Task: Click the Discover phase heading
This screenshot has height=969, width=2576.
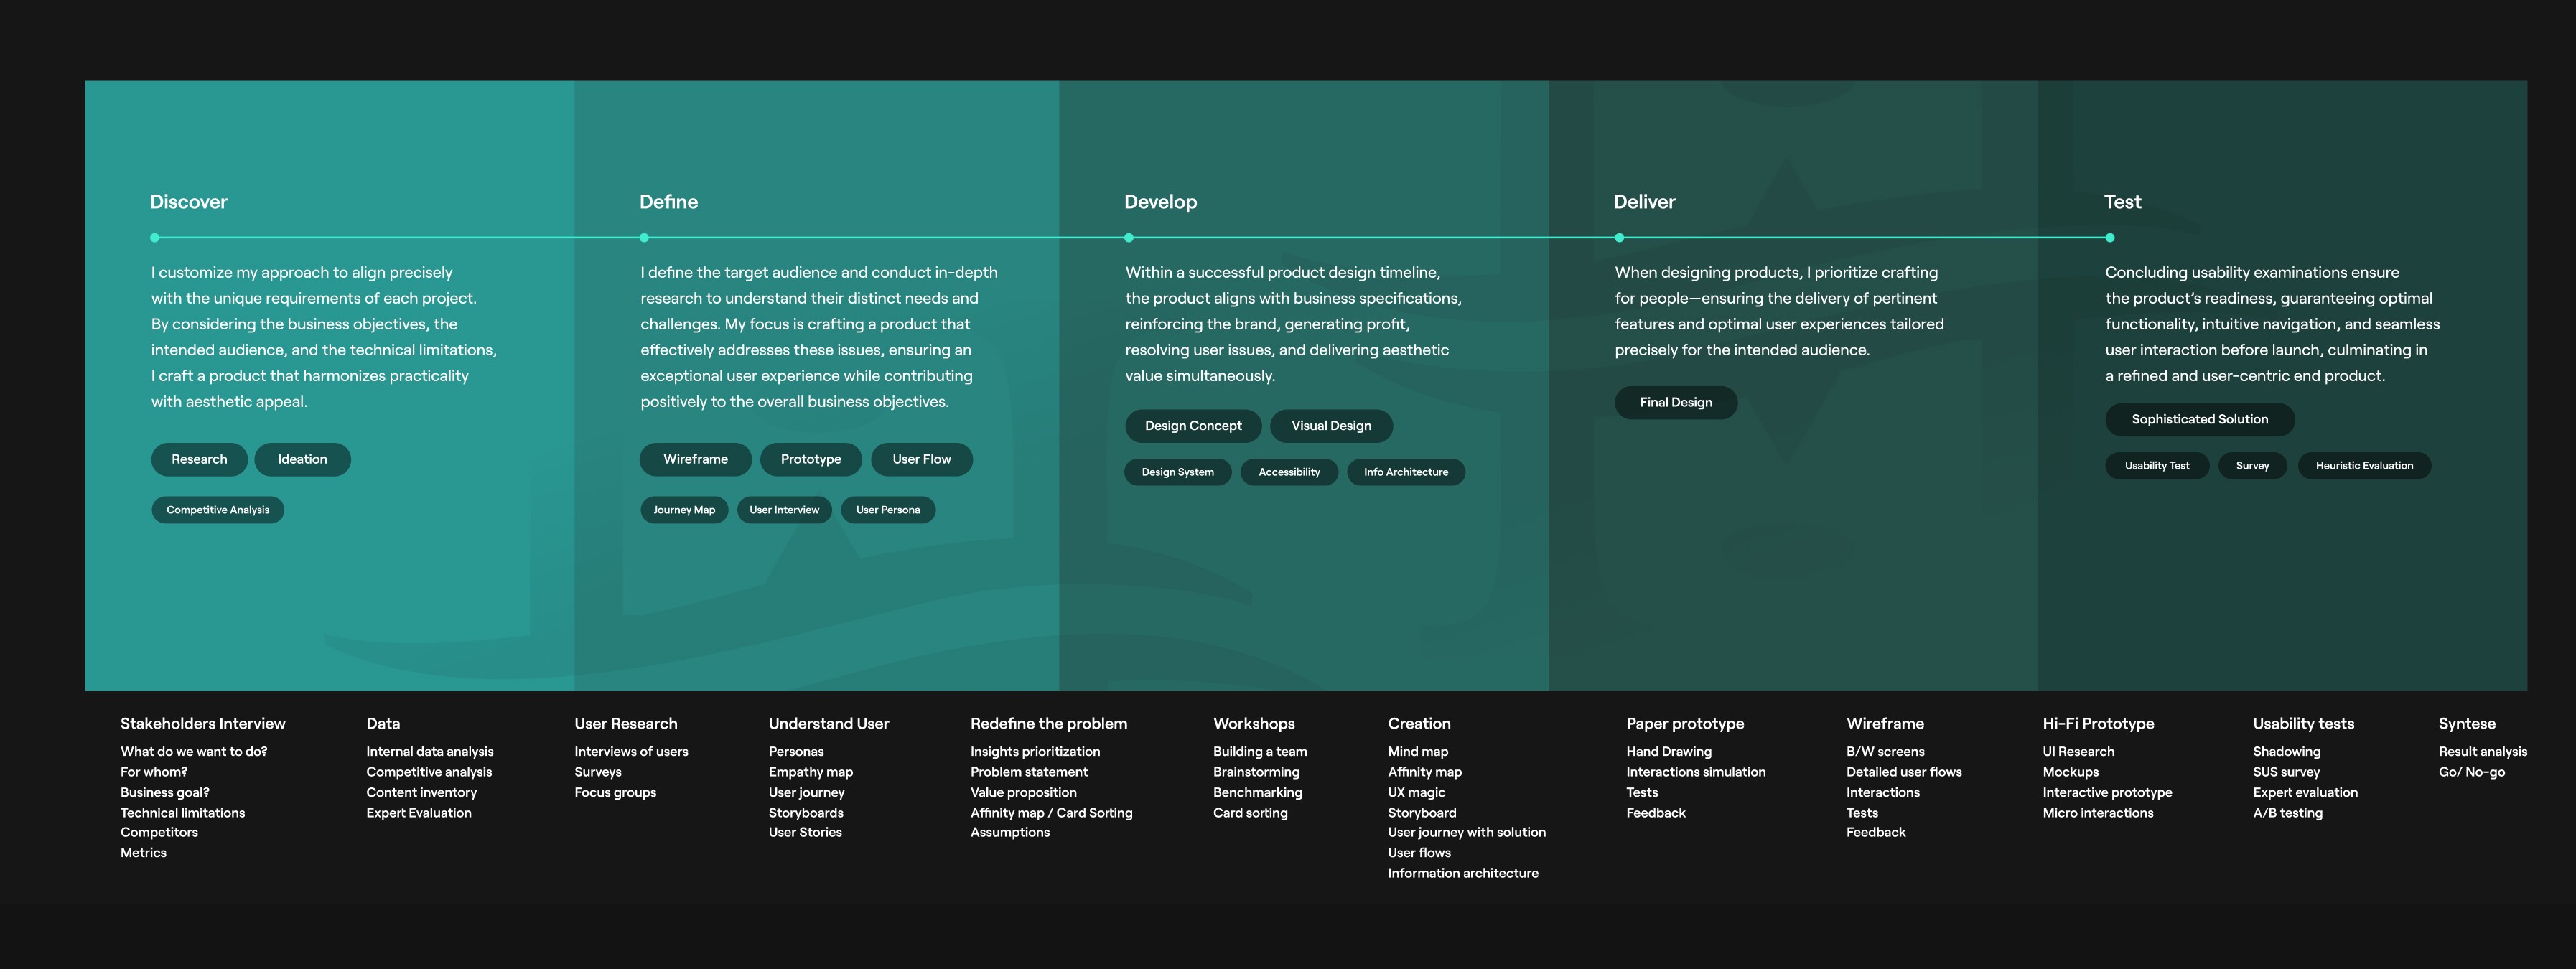Action: click(x=188, y=202)
